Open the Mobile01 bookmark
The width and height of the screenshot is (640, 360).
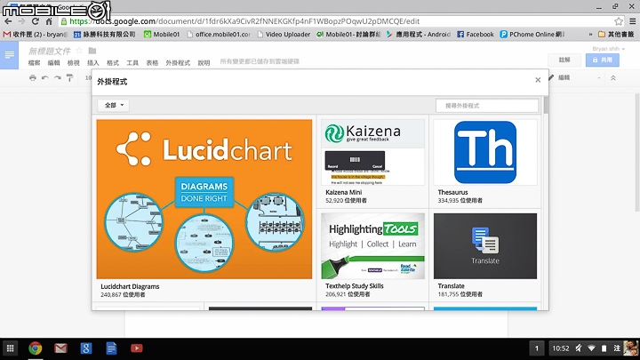click(162, 35)
